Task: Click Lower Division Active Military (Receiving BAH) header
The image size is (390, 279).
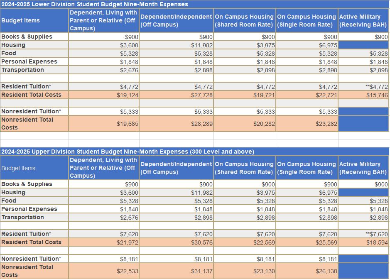Action: click(363, 20)
